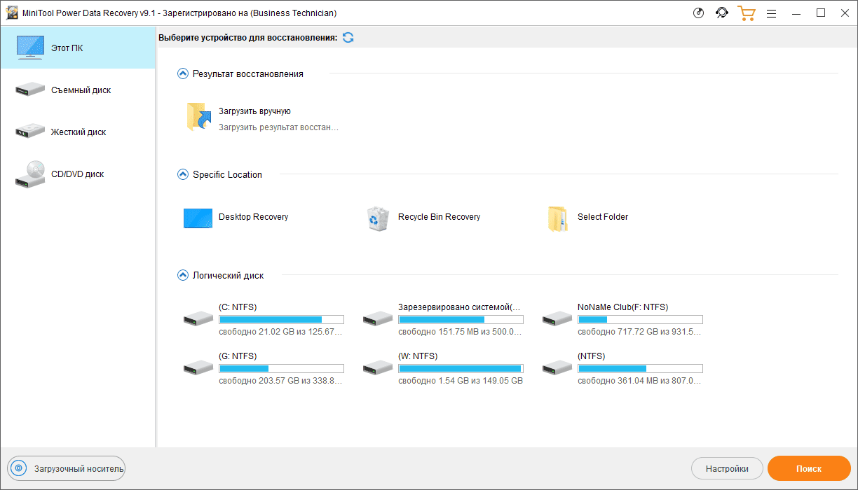Select the (W: NTFS) drive icon
858x490 pixels.
(x=378, y=367)
